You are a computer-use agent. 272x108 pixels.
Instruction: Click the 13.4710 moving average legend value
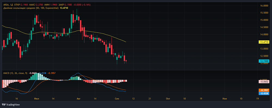point(64,8)
